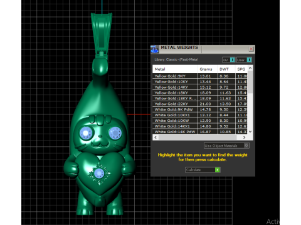Select the Yellow Gold:10KY row
Image resolution: width=301 pixels, height=225 pixels.
tap(200, 82)
